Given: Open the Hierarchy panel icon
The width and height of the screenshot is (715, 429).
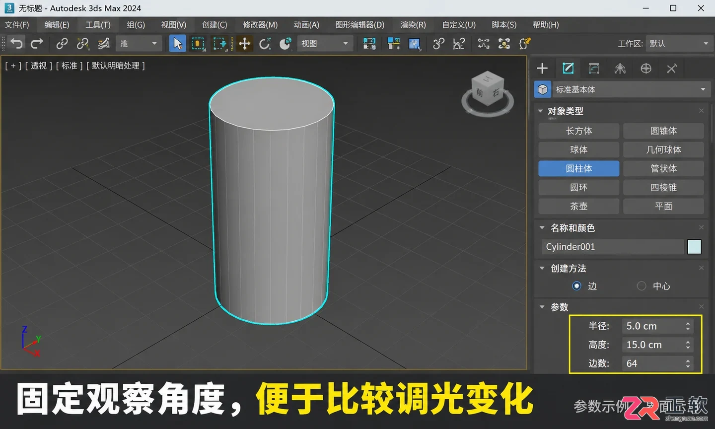Looking at the screenshot, I should 594,69.
